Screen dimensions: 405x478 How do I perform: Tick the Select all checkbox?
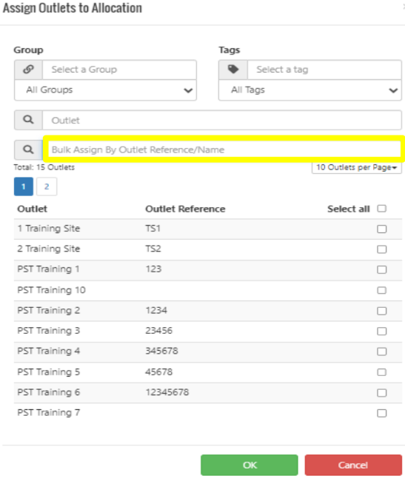[381, 209]
